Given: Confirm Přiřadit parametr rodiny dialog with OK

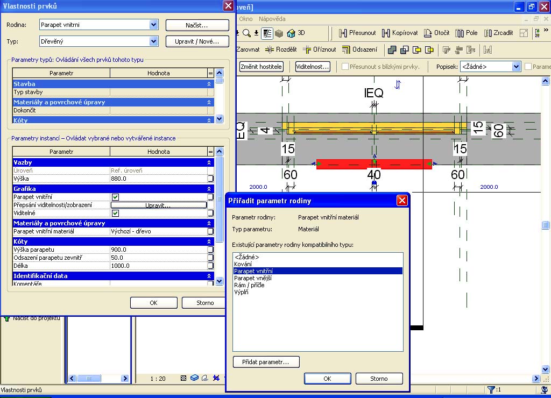Looking at the screenshot, I should [x=327, y=379].
